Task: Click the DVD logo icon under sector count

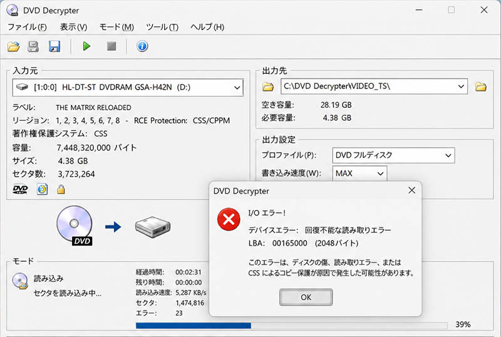Action: click(x=20, y=189)
